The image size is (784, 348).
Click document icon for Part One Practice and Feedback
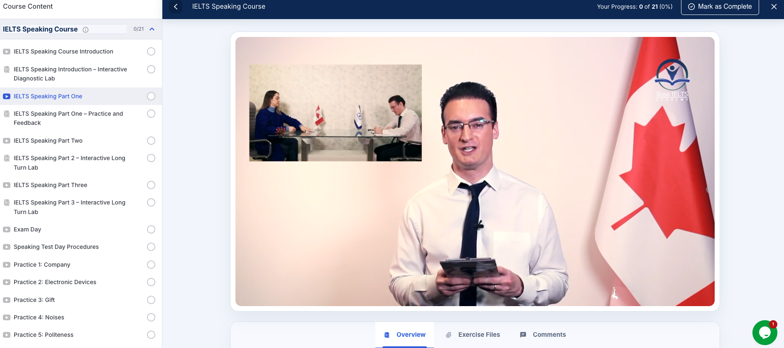pyautogui.click(x=7, y=114)
